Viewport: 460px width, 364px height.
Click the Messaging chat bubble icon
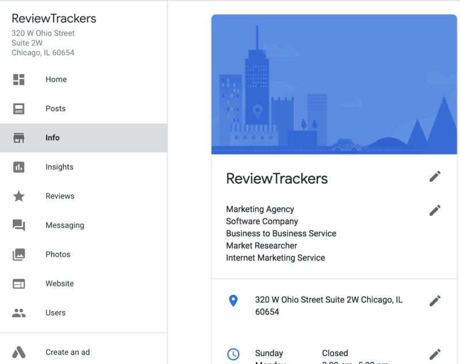(19, 225)
